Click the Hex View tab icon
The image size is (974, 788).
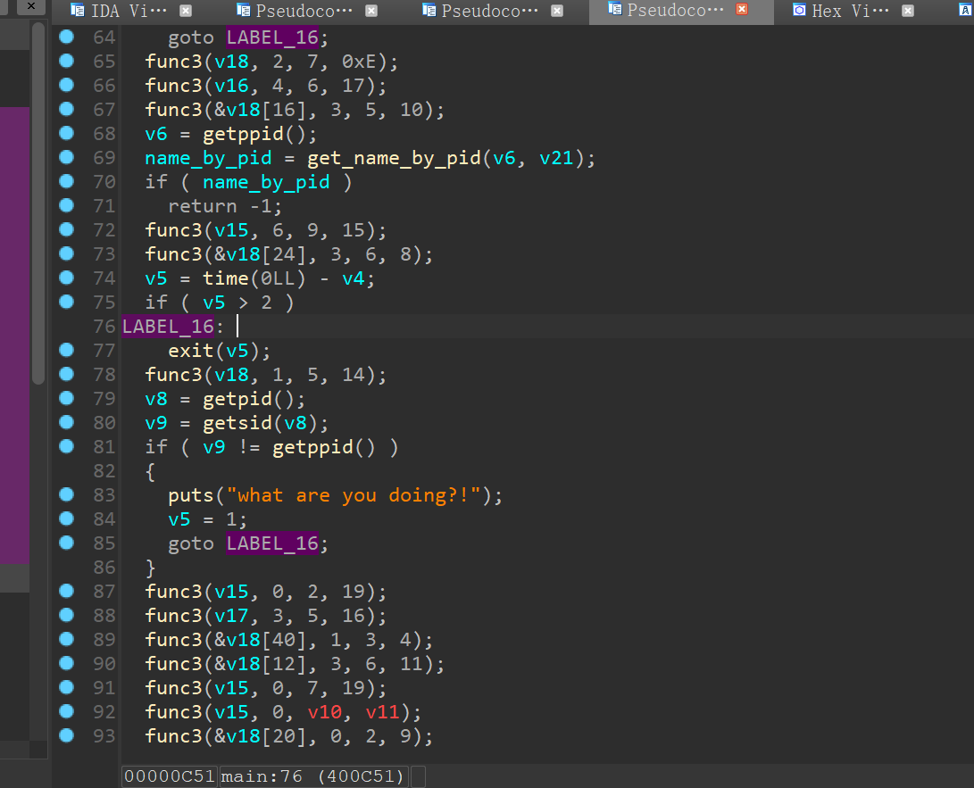[x=799, y=11]
